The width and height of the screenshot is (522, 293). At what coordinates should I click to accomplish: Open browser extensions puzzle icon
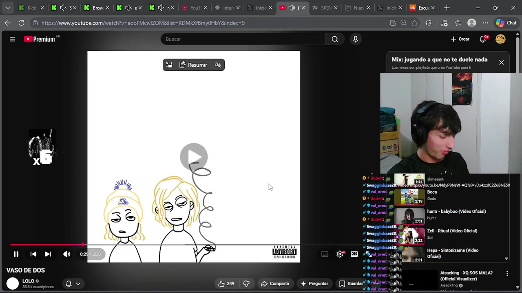point(429,23)
